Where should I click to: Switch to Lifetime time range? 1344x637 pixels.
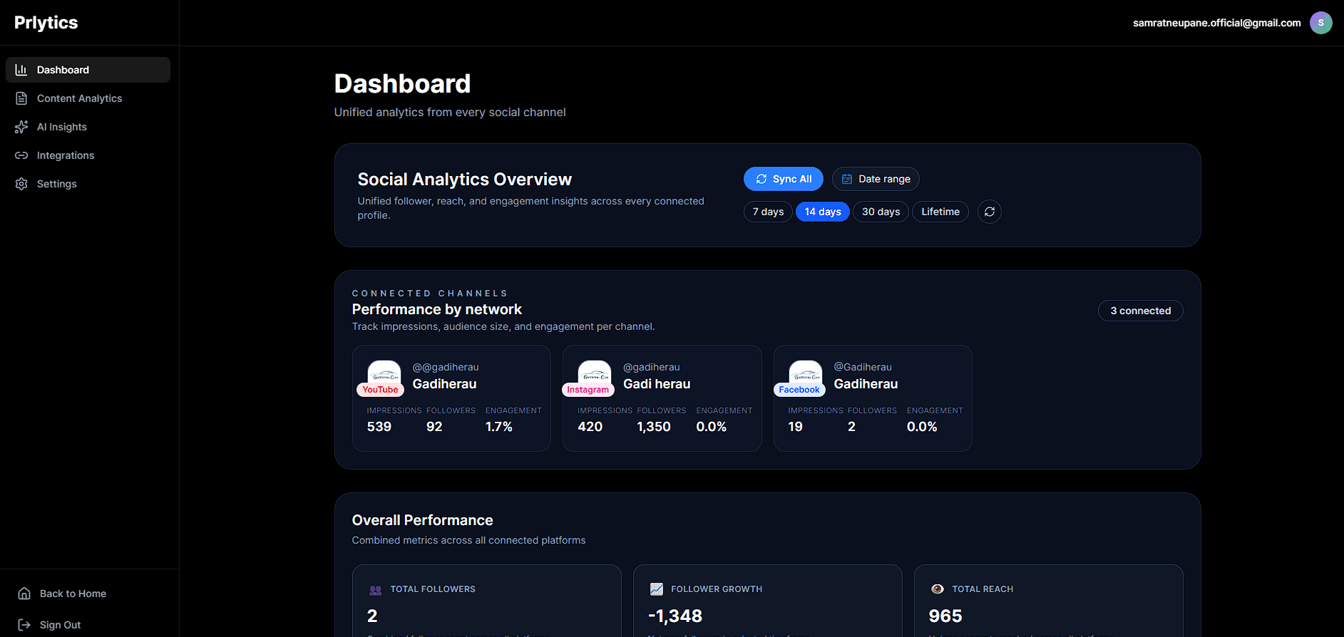[940, 212]
